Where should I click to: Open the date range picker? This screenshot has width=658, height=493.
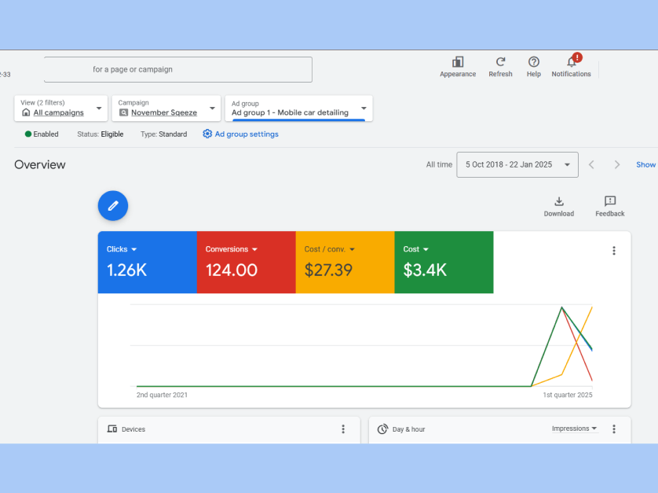coord(517,165)
